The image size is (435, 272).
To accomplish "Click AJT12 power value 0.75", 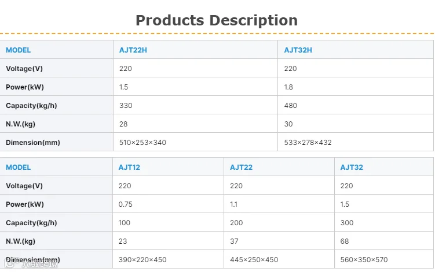I will pyautogui.click(x=125, y=204).
